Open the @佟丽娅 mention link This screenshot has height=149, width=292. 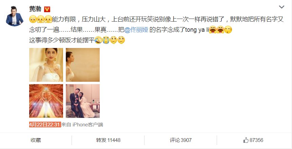click(136, 30)
